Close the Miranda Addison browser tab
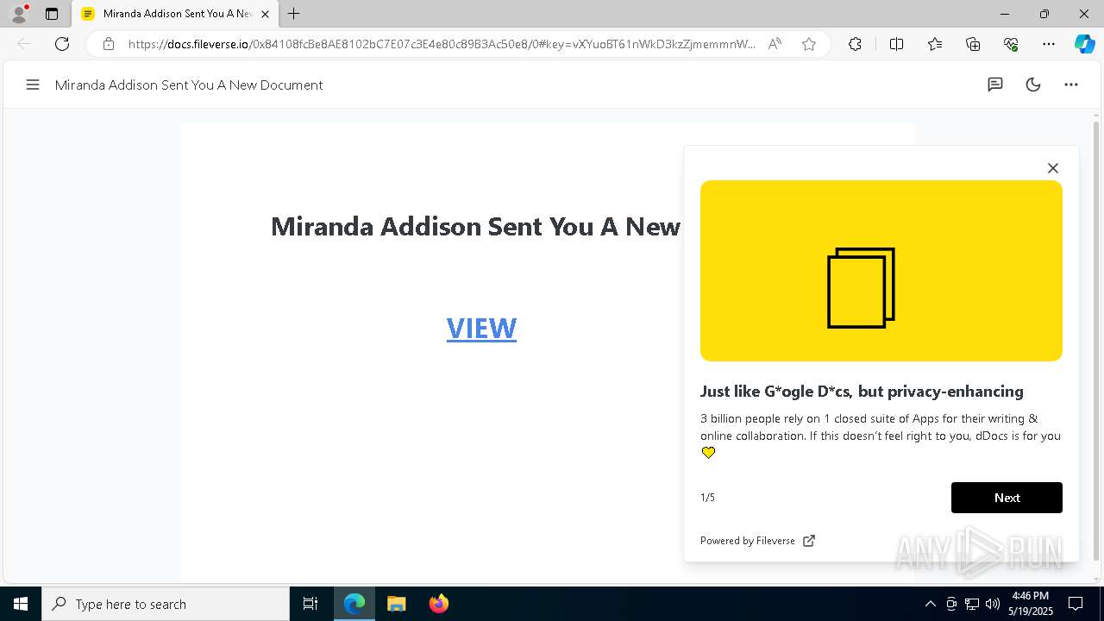This screenshot has height=621, width=1104. pyautogui.click(x=265, y=14)
